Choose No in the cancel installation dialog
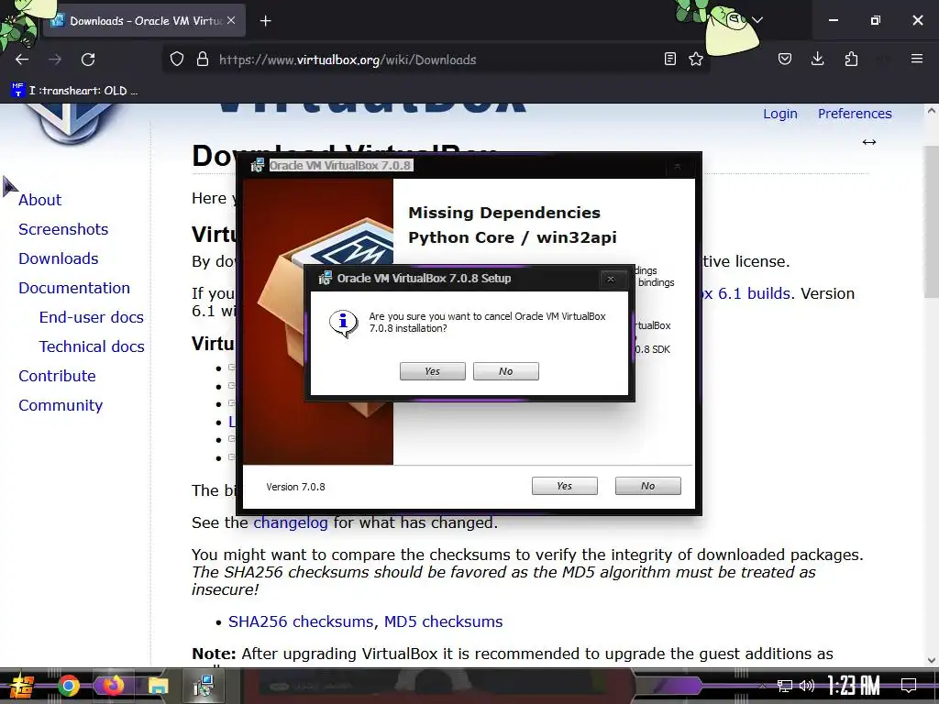The width and height of the screenshot is (939, 704). coord(506,371)
